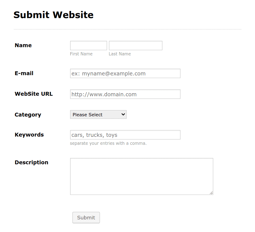The image size is (255, 232).
Task: Click the 'Last Name' sub-label text
Action: coord(120,54)
